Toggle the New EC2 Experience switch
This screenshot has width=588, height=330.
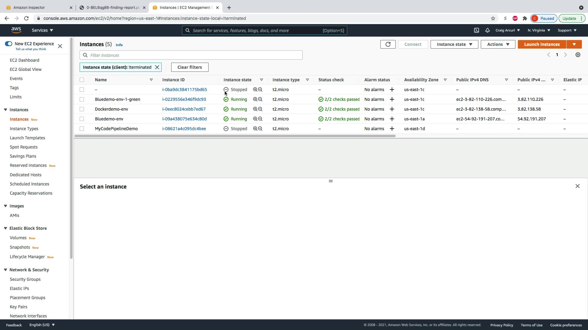click(9, 44)
